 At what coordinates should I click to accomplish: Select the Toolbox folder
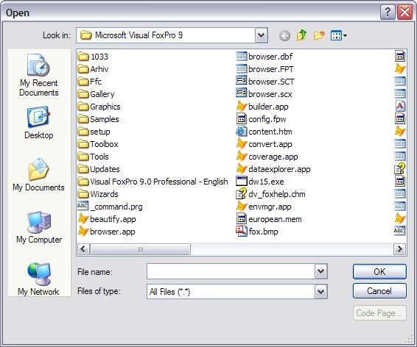coord(98,144)
